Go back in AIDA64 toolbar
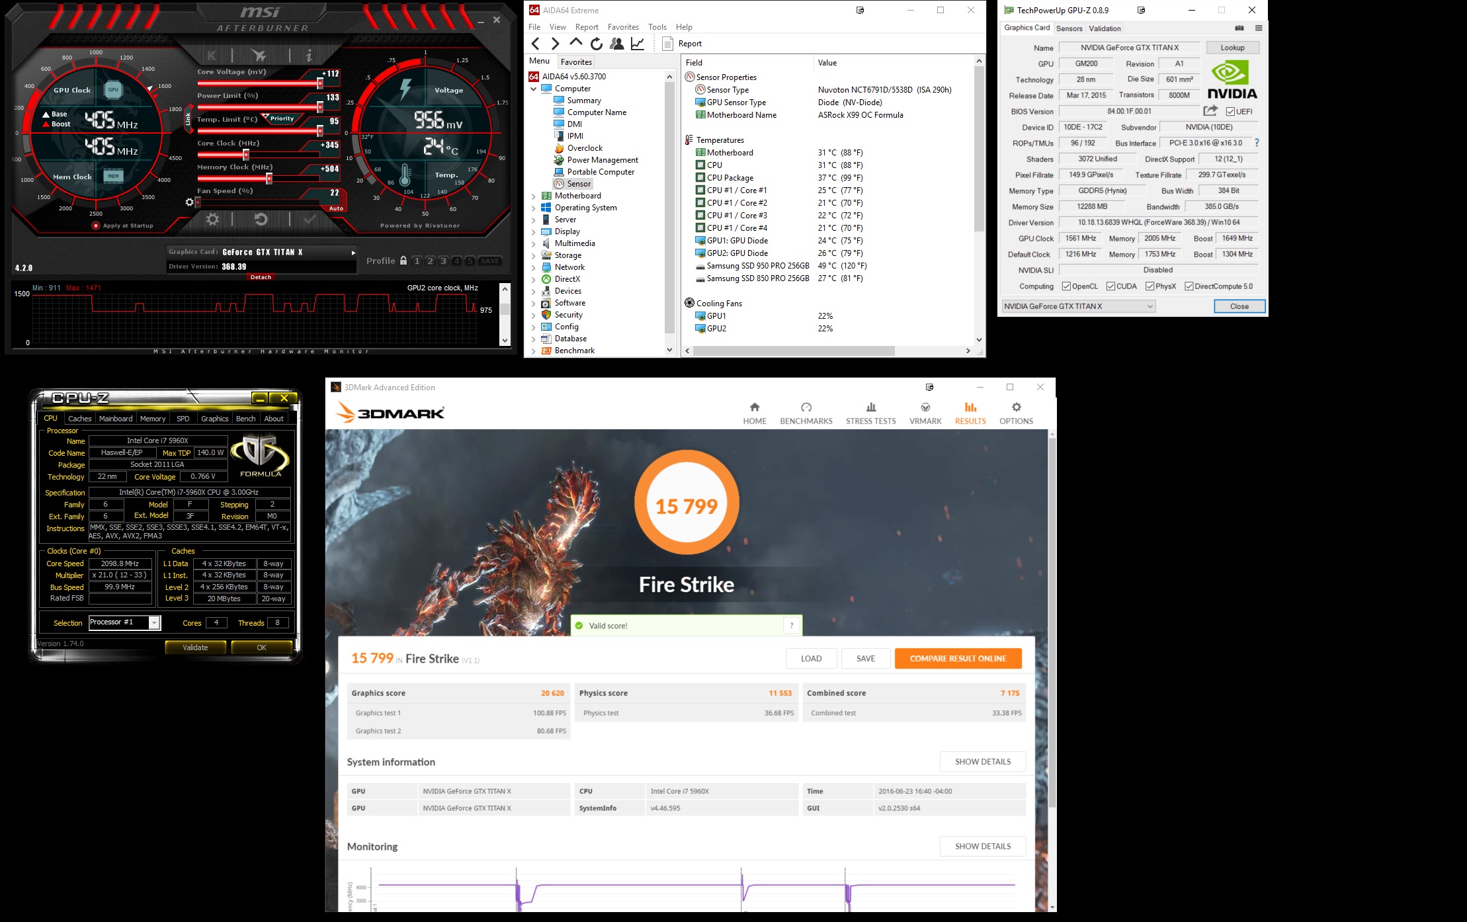The image size is (1467, 922). tap(536, 44)
